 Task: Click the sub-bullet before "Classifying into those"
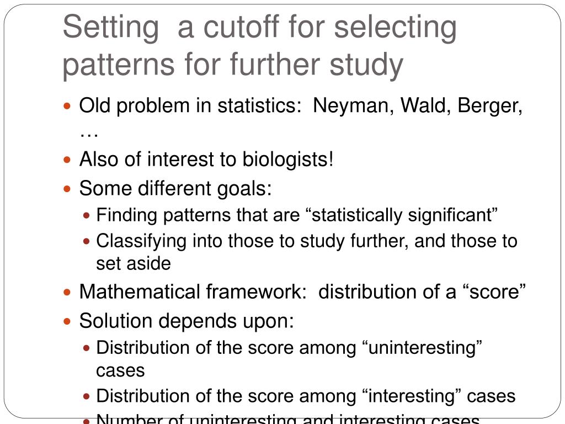tap(86, 241)
